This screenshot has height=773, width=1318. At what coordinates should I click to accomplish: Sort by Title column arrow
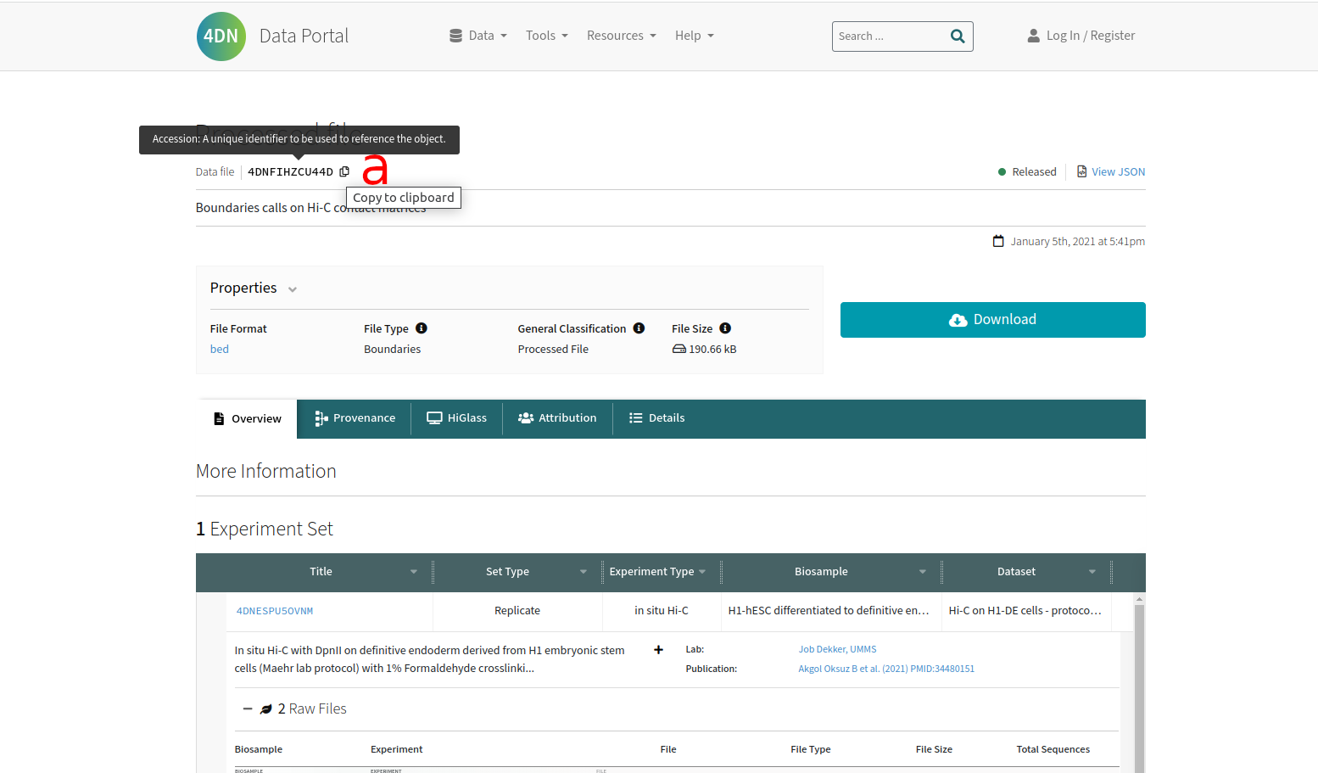click(414, 572)
